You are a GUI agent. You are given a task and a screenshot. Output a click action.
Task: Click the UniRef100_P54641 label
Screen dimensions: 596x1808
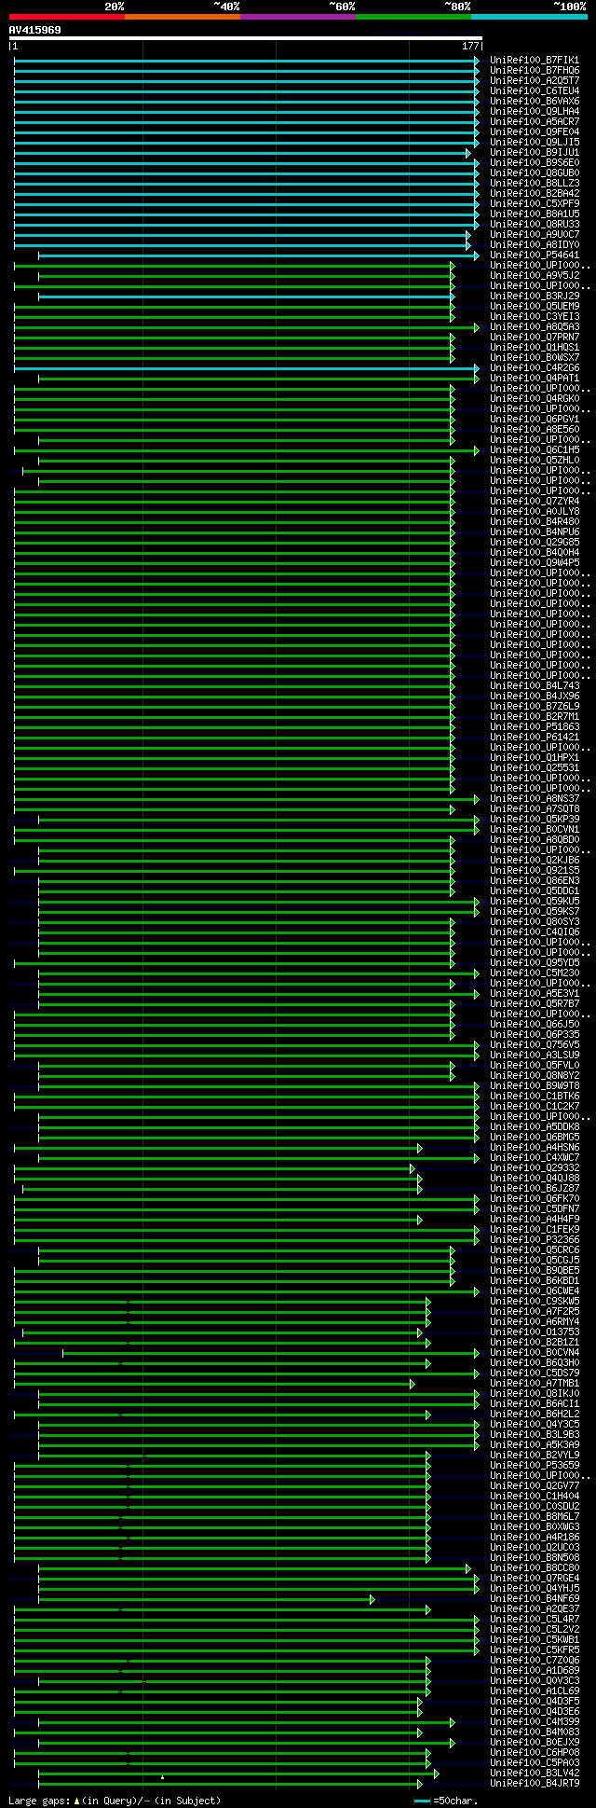coord(535,255)
